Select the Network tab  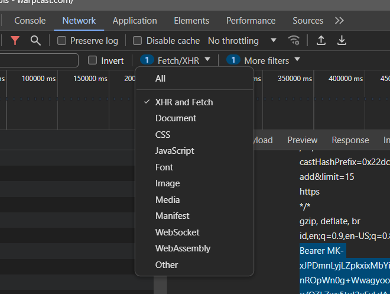click(x=79, y=21)
